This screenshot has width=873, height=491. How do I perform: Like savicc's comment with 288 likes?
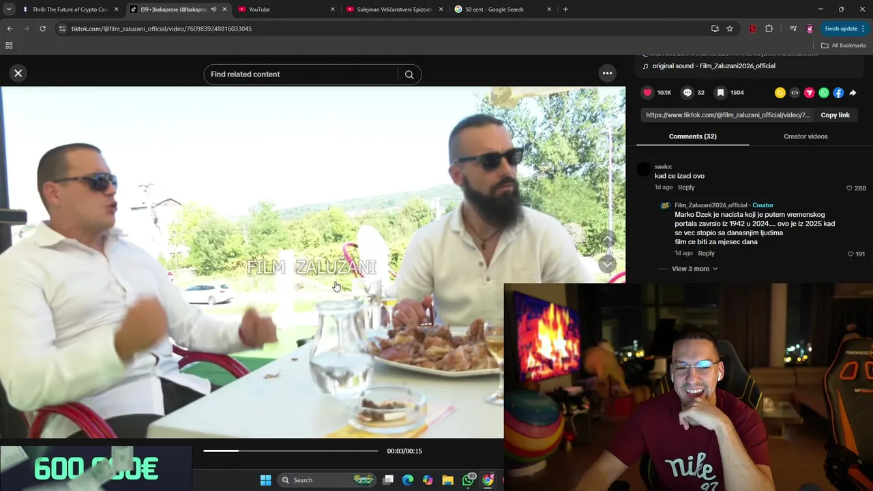[x=849, y=188]
